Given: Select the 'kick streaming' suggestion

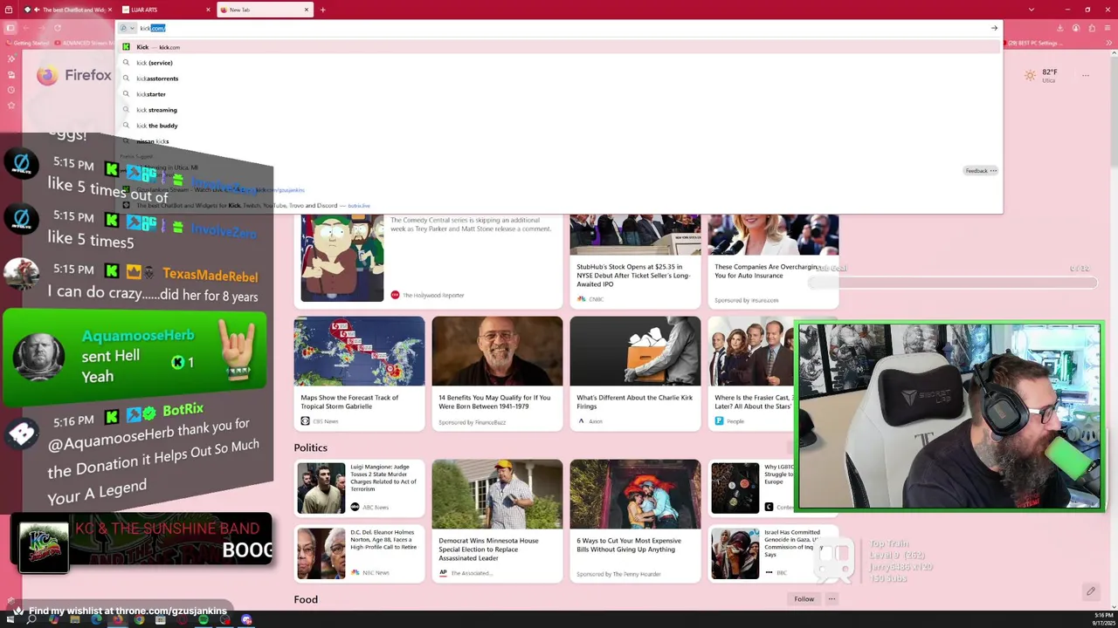Looking at the screenshot, I should (559, 110).
